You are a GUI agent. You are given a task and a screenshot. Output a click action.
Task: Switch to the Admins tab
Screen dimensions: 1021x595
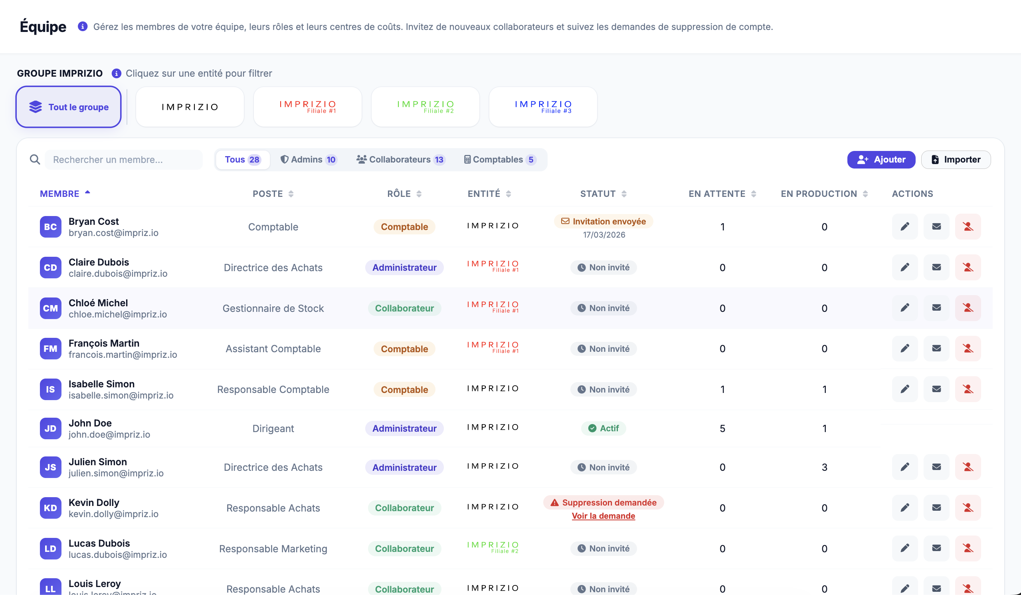click(308, 160)
